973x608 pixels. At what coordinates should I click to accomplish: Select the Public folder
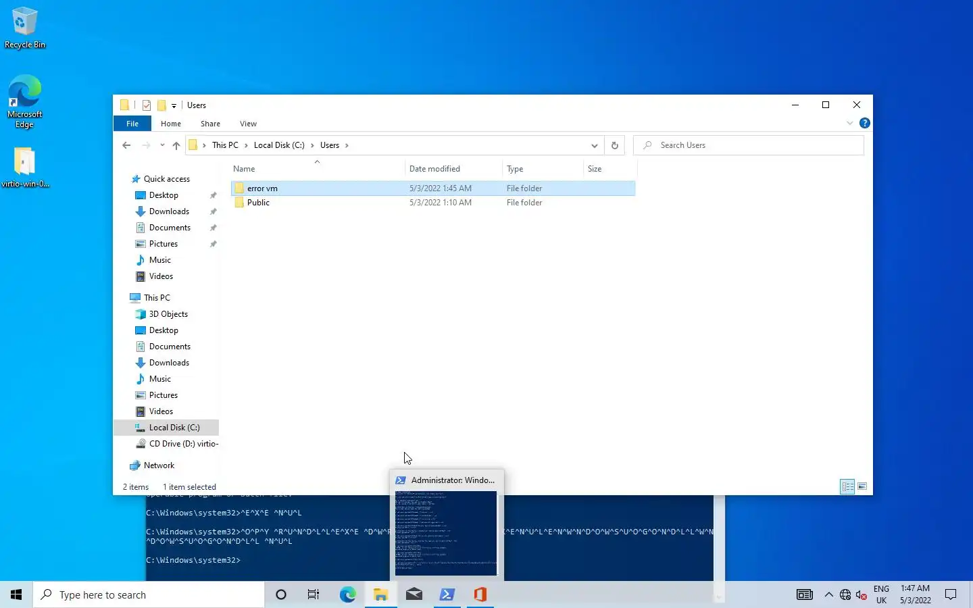click(433, 203)
